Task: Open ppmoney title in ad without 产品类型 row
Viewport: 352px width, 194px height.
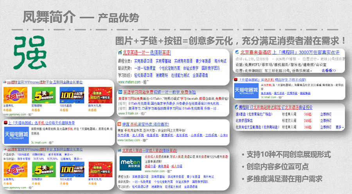Action: [45, 82]
